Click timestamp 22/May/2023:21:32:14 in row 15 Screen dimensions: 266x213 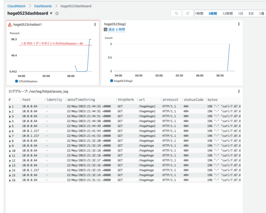(x=89, y=175)
